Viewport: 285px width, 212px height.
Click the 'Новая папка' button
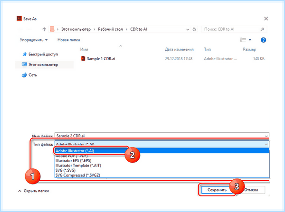[x=69, y=40]
